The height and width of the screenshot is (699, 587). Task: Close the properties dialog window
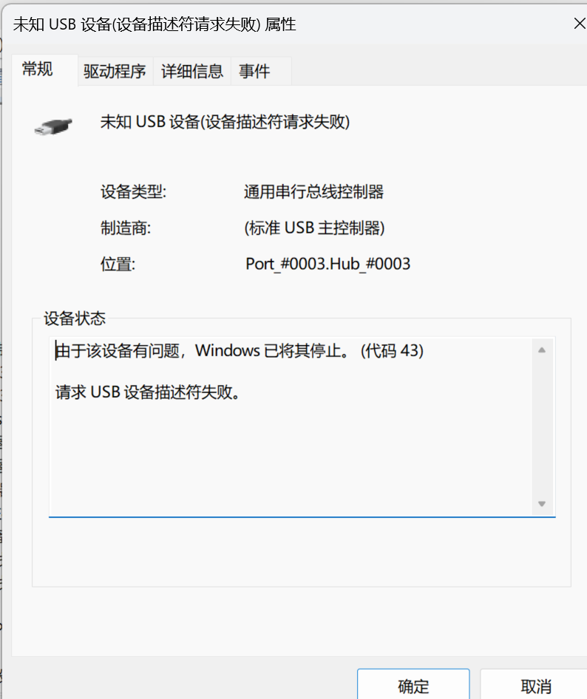tap(579, 24)
